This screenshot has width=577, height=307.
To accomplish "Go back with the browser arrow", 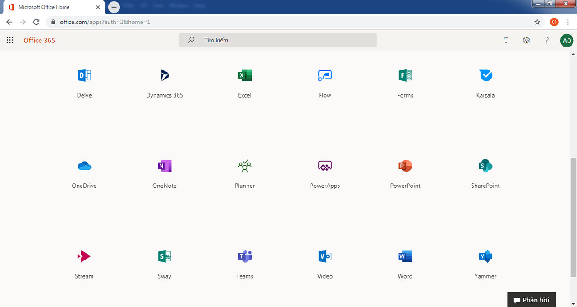I will (9, 22).
